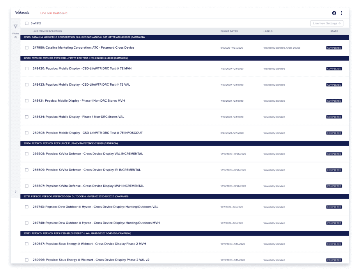Check line item 249740 Dew Outdoor MVH
Image resolution: width=360 pixels, height=273 pixels.
27,223
